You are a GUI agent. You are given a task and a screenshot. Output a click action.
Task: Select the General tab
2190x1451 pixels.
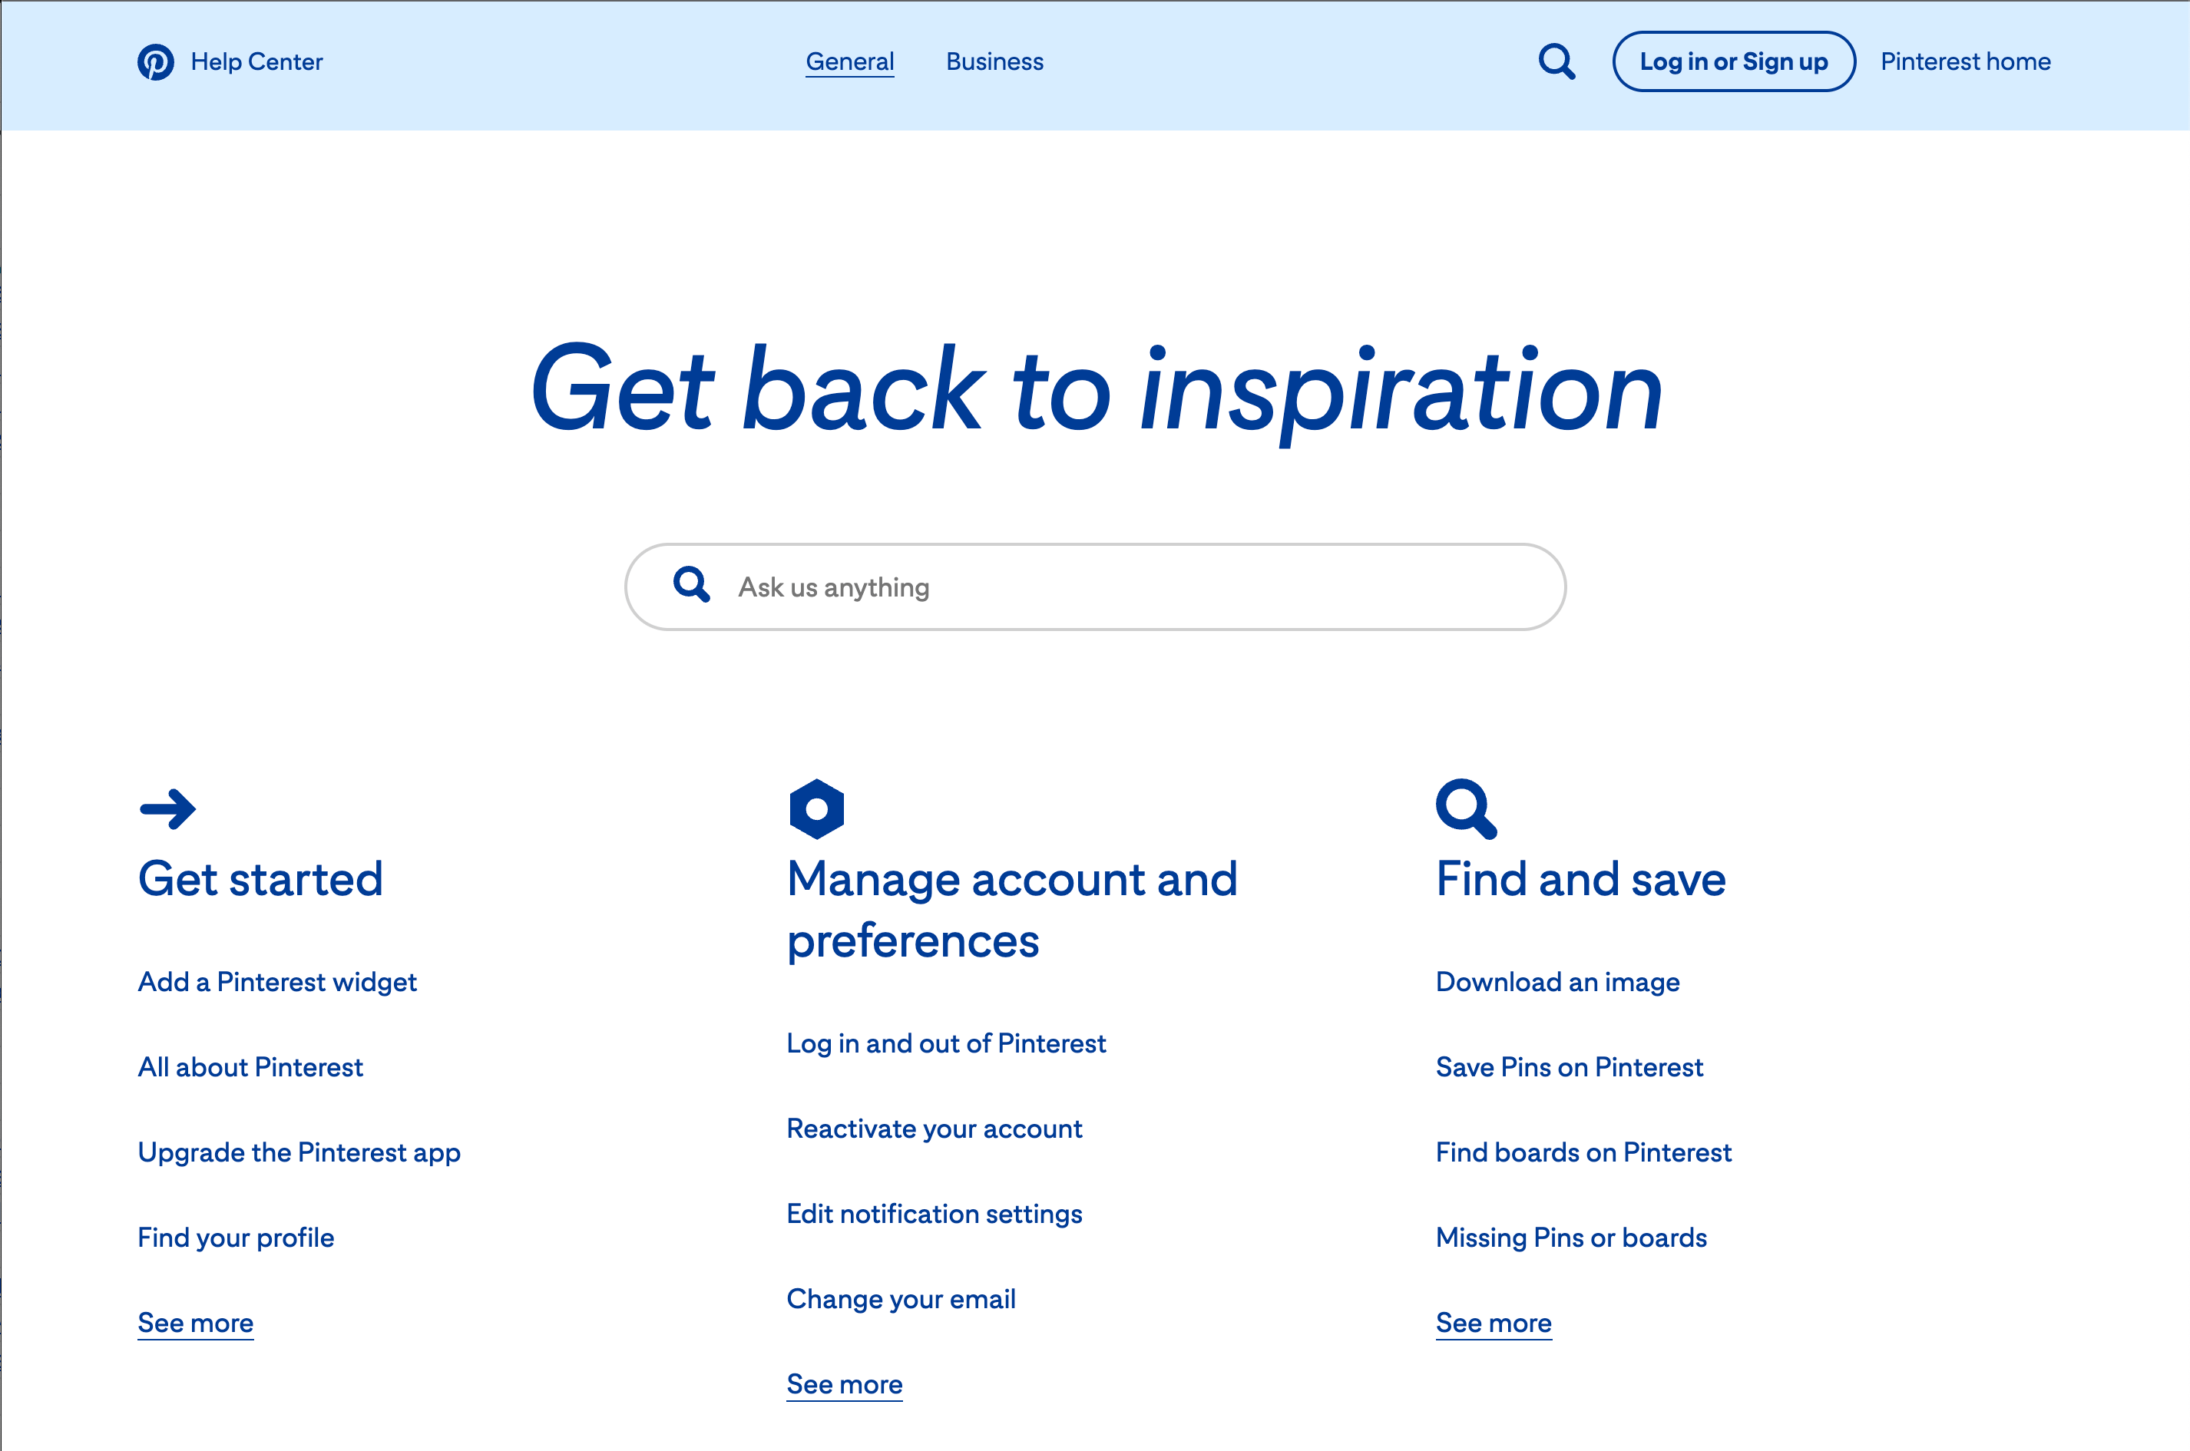pyautogui.click(x=850, y=61)
